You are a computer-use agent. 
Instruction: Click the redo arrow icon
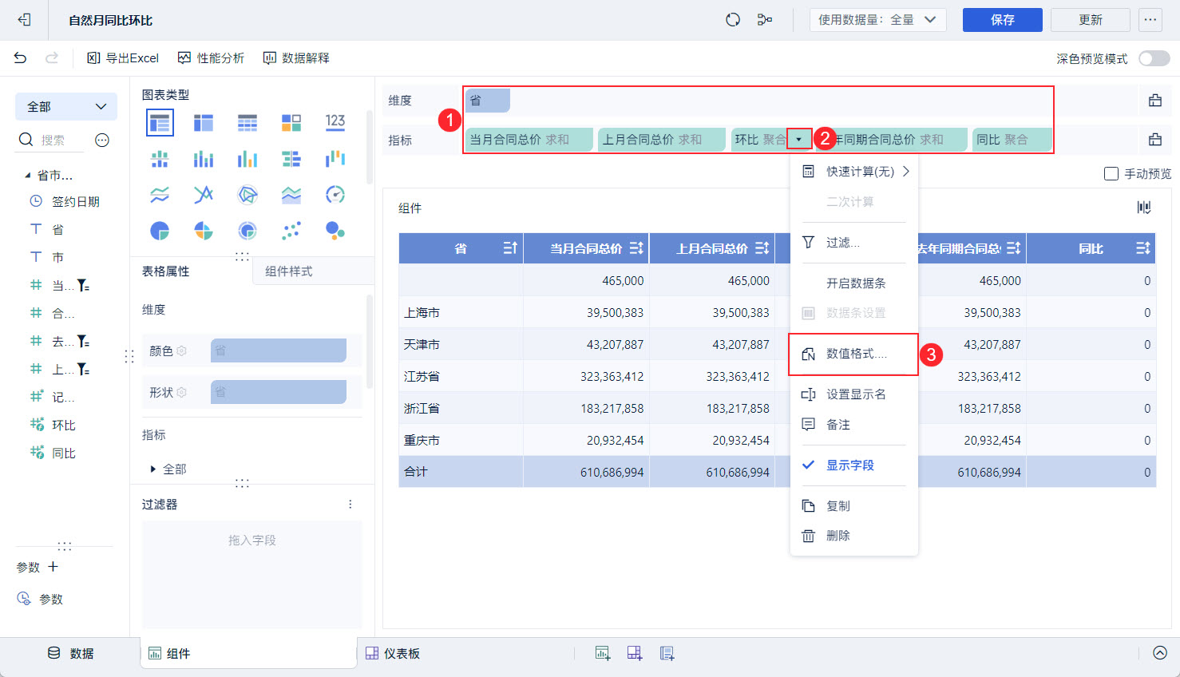click(x=52, y=57)
